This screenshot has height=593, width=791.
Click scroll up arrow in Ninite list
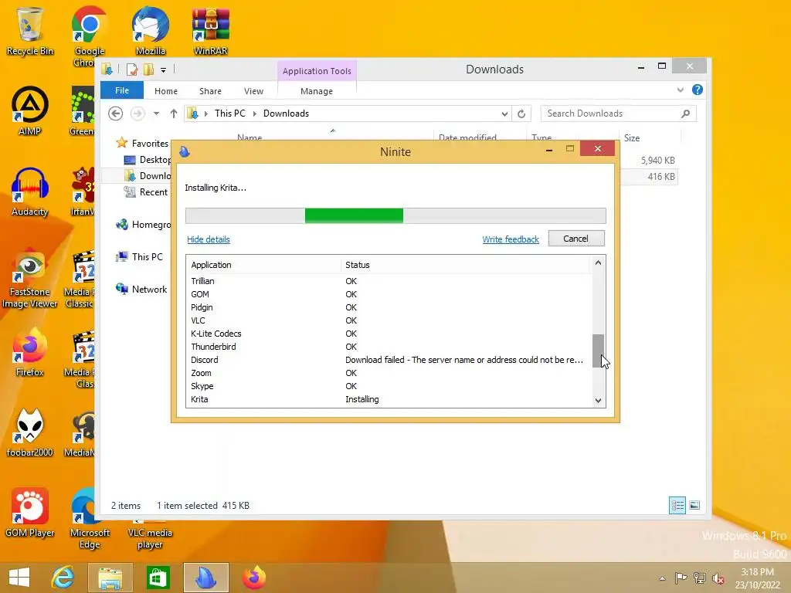598,263
